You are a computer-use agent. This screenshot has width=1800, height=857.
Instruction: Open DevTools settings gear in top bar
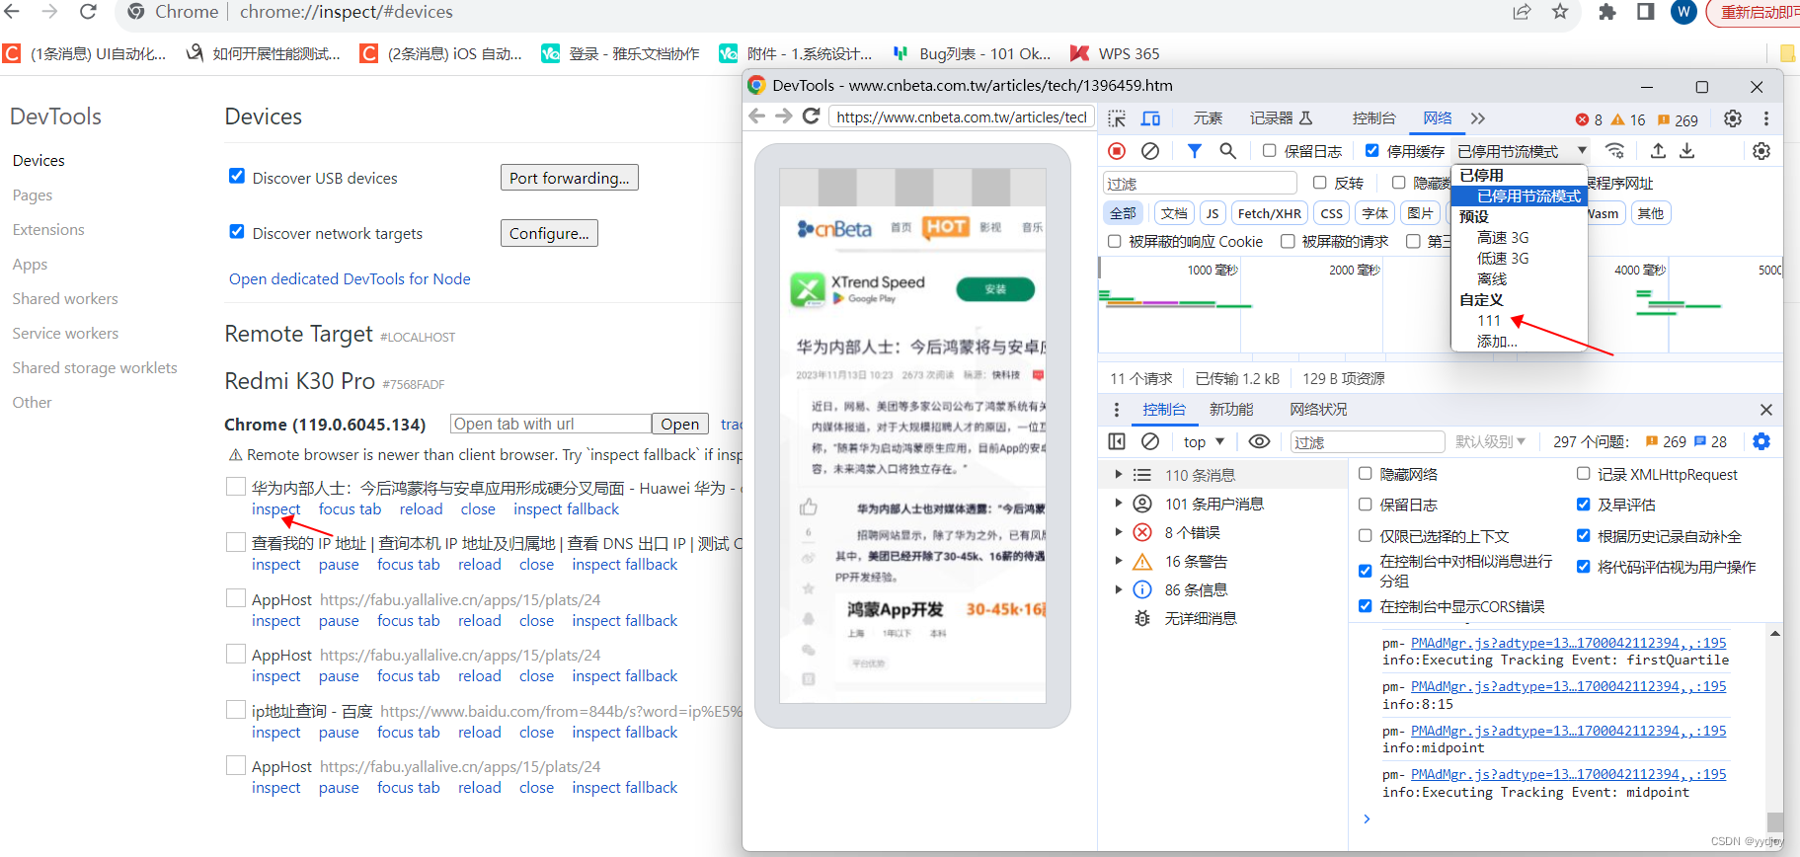pos(1733,118)
